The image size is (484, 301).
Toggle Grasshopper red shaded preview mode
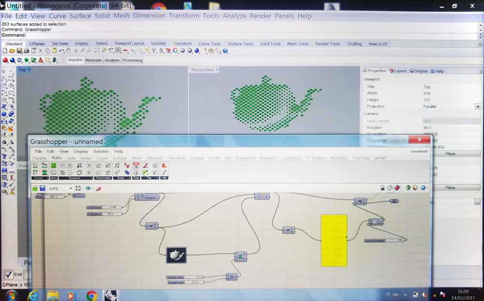pos(397,188)
